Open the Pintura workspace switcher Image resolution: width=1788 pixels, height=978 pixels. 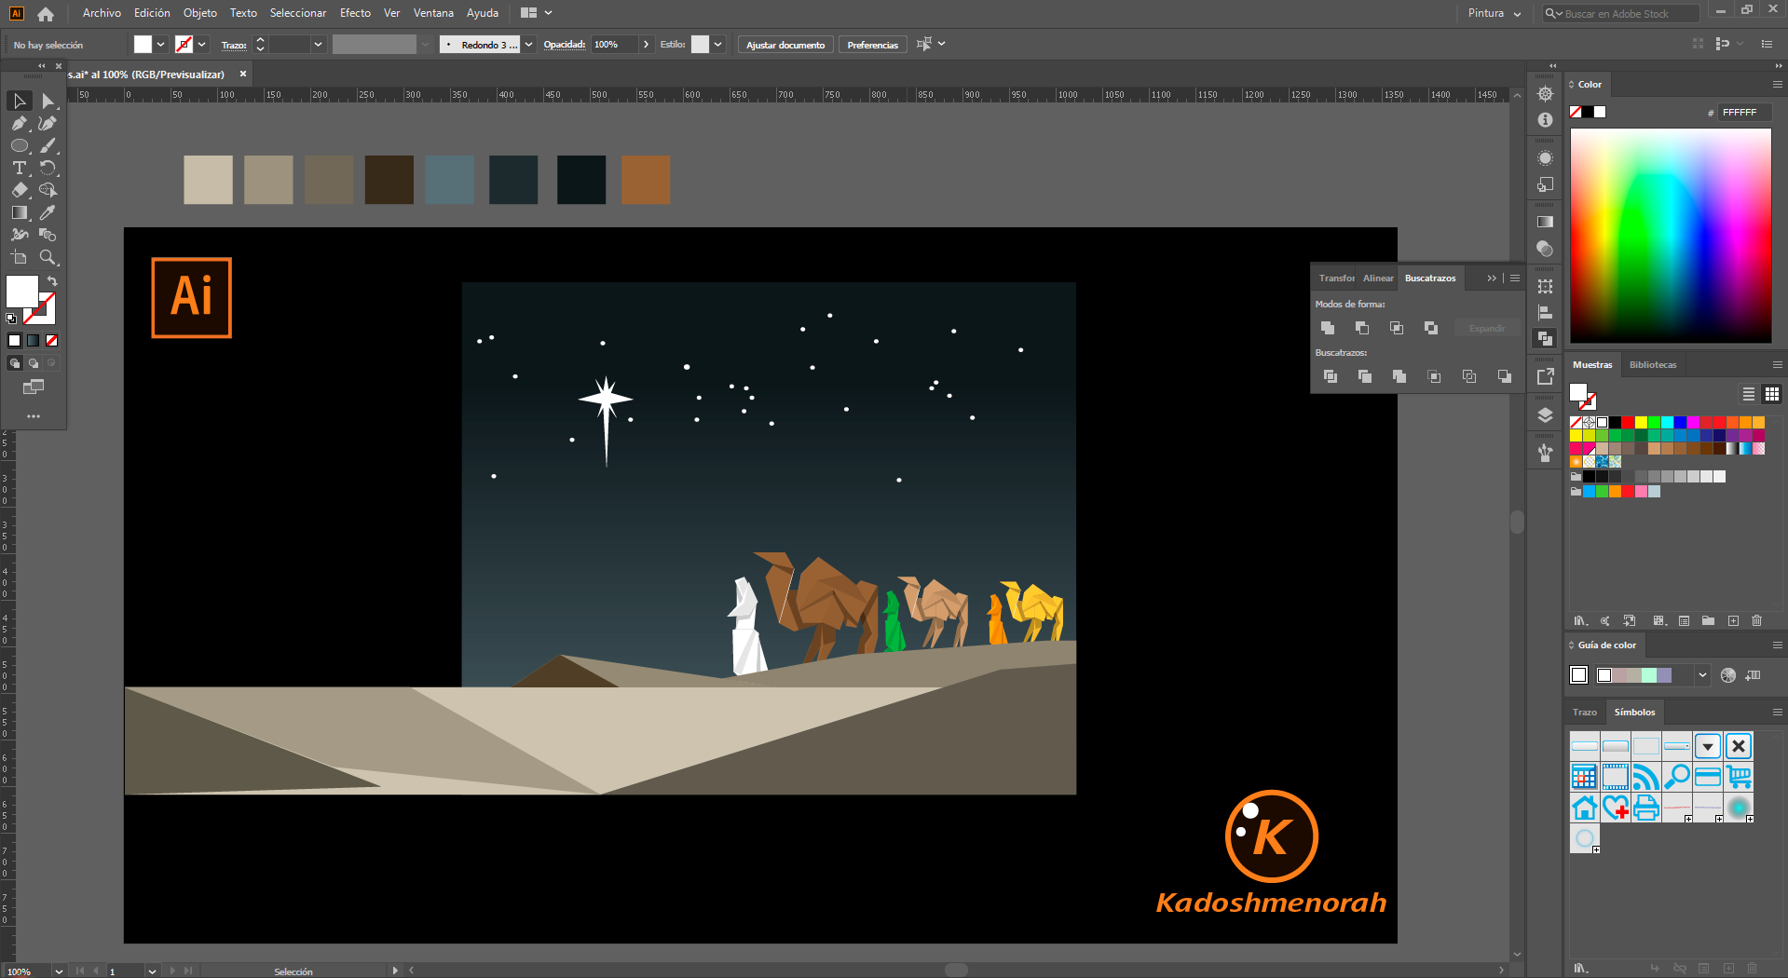coord(1495,13)
